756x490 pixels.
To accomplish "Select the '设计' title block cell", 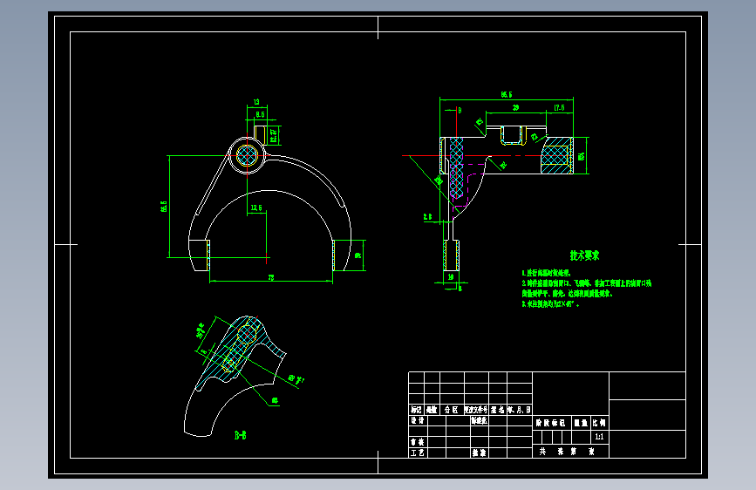I will 418,420.
